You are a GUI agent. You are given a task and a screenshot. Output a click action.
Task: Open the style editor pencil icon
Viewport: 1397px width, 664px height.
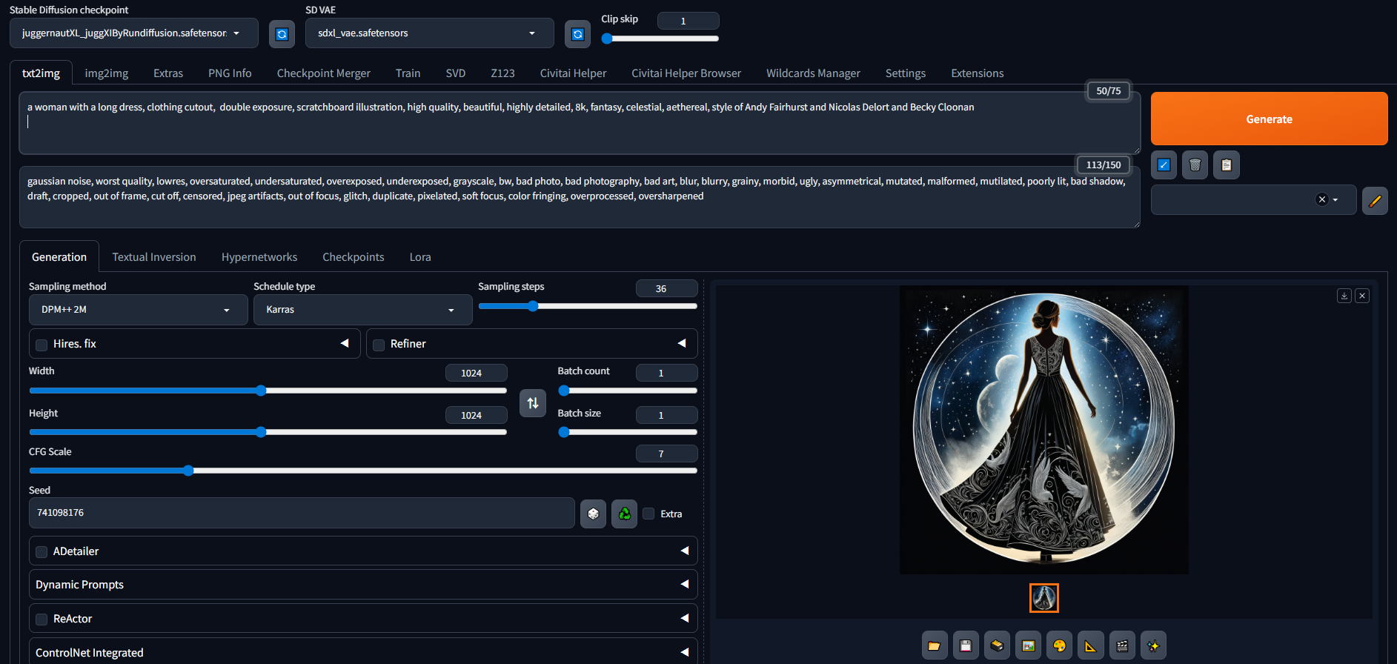(x=1375, y=201)
